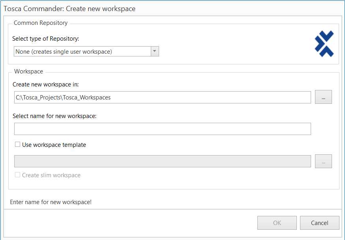
Task: Focus the new workspace name text field
Action: pos(162,129)
